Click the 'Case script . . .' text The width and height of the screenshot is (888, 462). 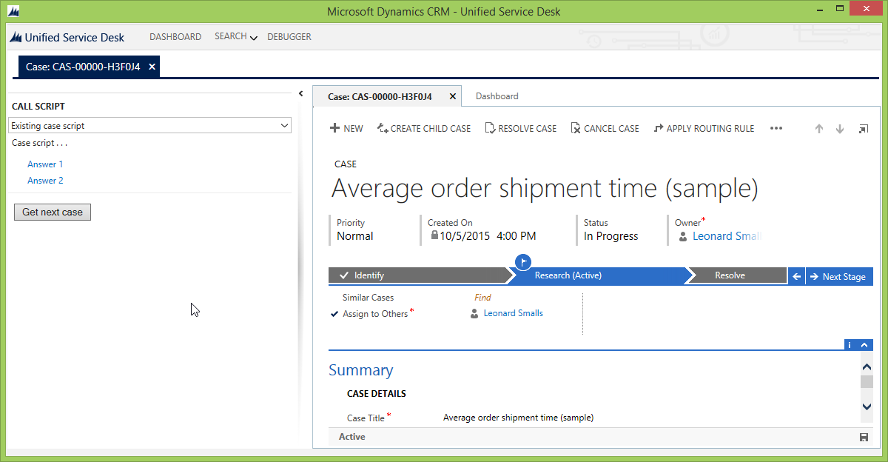(39, 143)
